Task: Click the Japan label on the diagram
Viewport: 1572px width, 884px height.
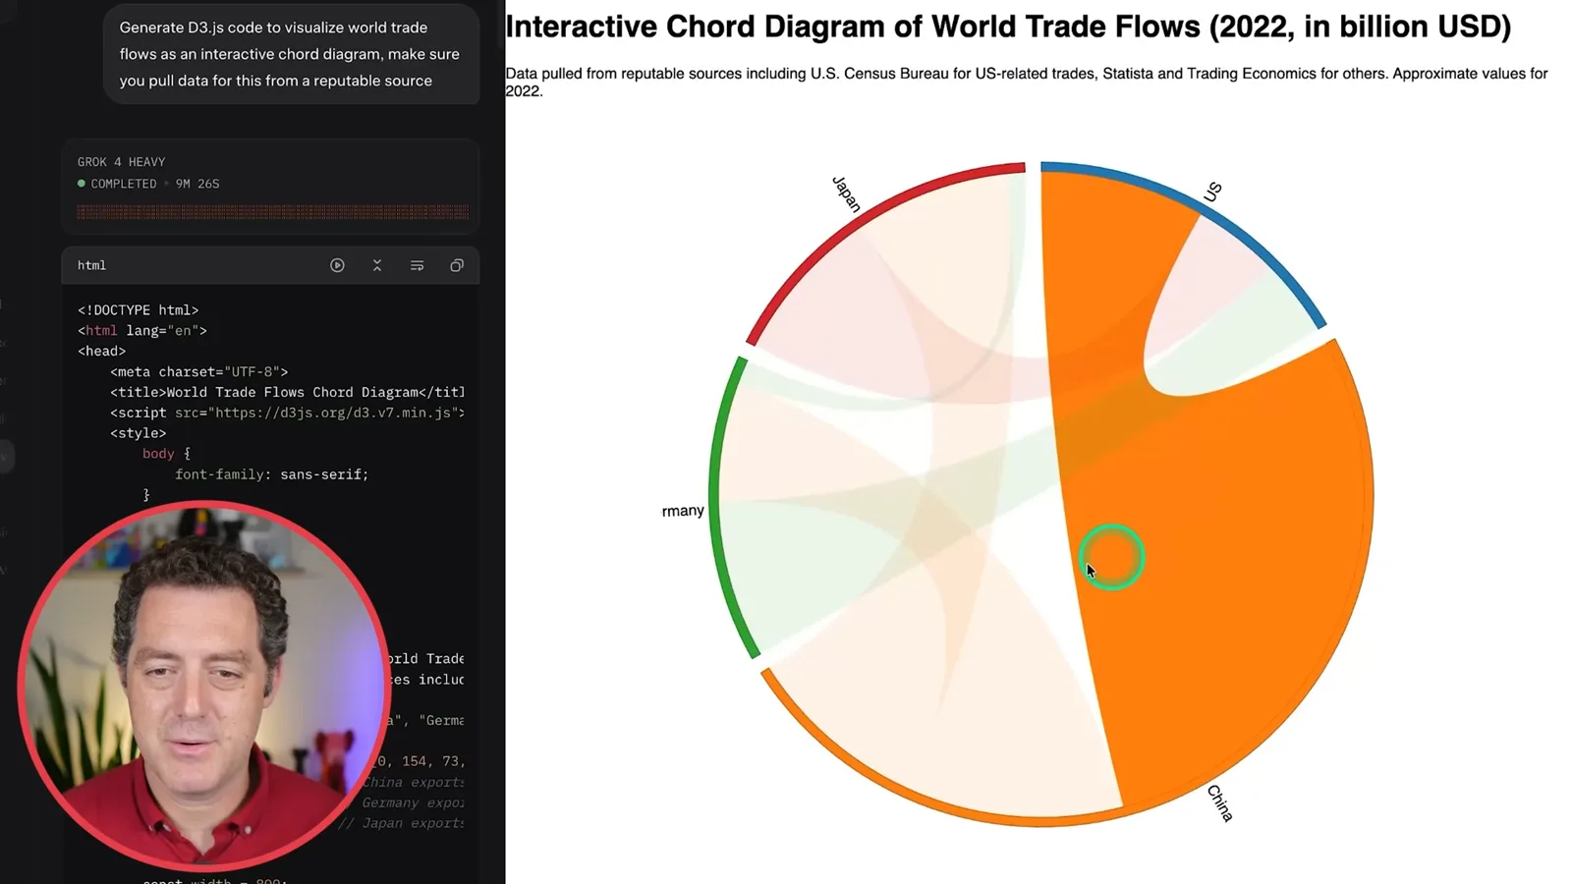Action: pyautogui.click(x=846, y=193)
